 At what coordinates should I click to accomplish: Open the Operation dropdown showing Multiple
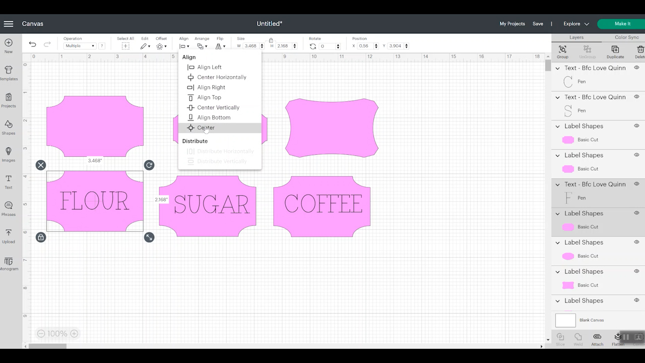tap(80, 46)
